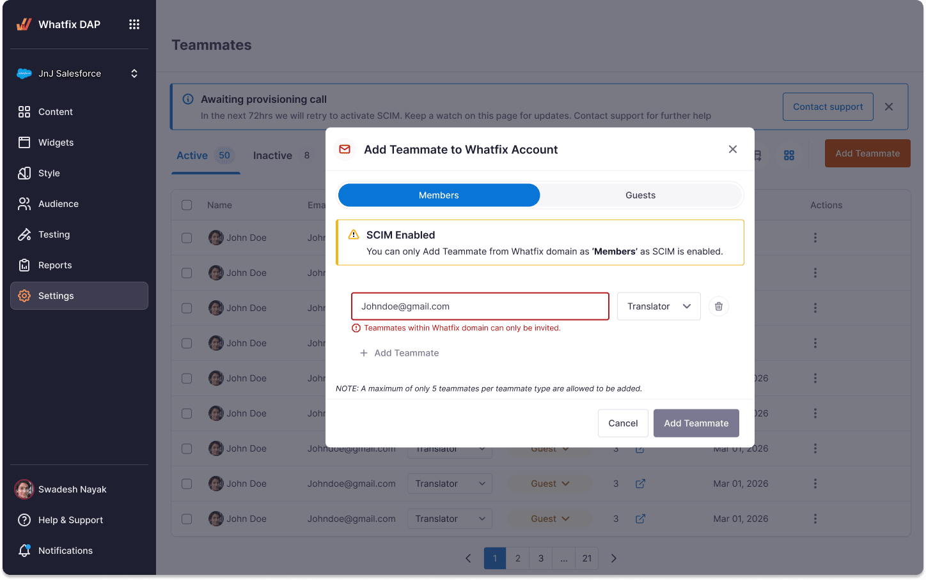Dismiss the Awaiting provisioning call banner
926x580 pixels.
pos(889,107)
